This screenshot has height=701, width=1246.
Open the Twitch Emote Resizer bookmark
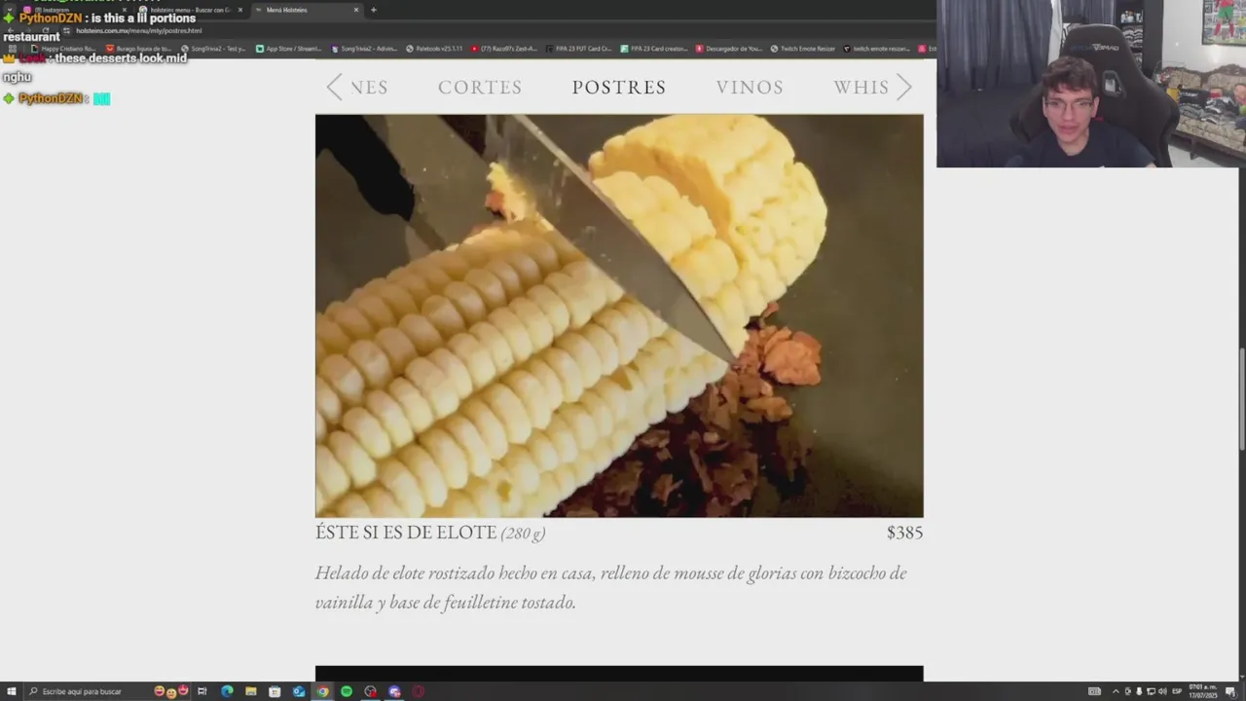[x=803, y=48]
